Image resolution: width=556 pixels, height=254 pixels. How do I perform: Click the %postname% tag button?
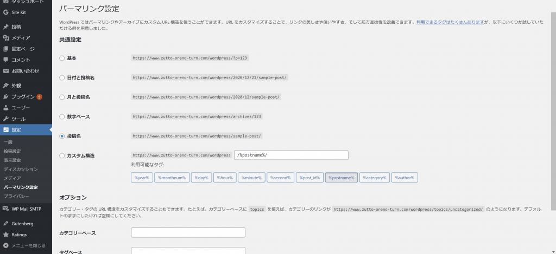click(342, 177)
